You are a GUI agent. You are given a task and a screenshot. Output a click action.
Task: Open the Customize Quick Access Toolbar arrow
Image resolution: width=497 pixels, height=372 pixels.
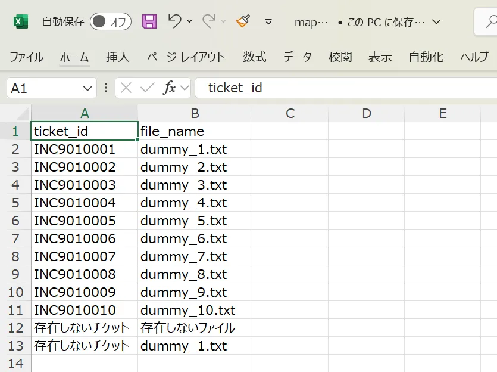pos(268,22)
